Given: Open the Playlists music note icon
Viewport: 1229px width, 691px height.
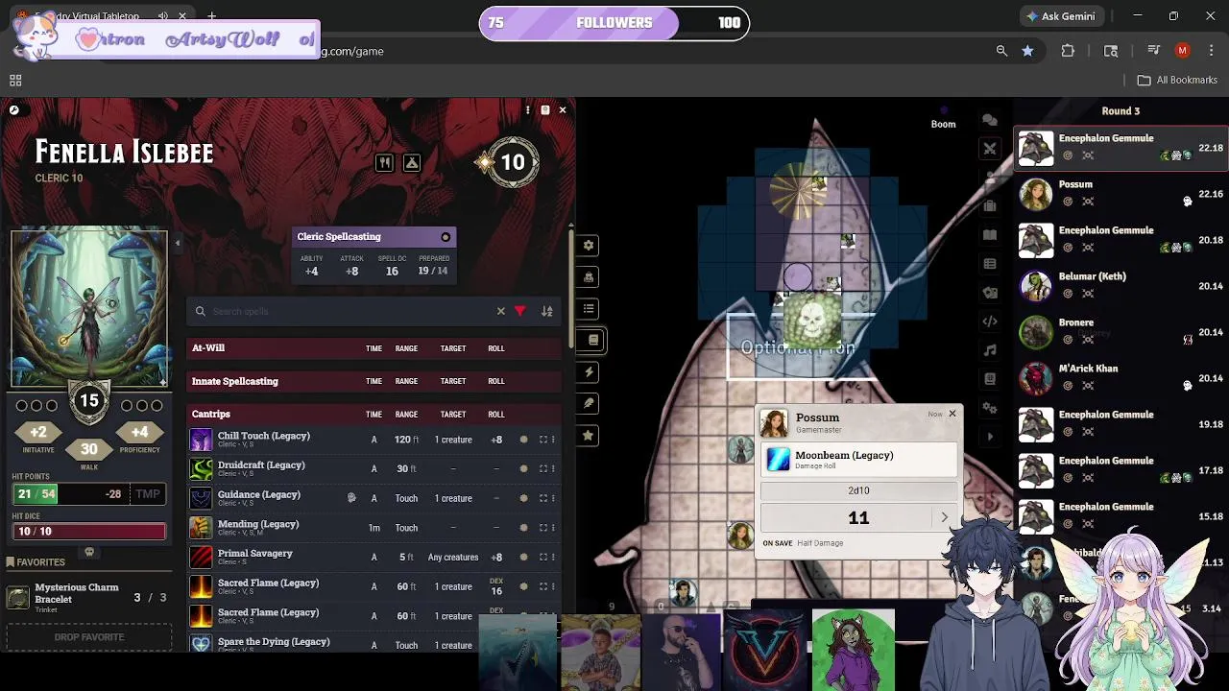Looking at the screenshot, I should (990, 350).
